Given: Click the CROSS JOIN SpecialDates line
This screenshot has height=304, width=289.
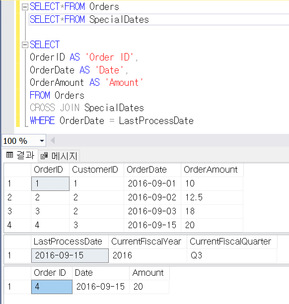Looking at the screenshot, I should (x=87, y=108).
